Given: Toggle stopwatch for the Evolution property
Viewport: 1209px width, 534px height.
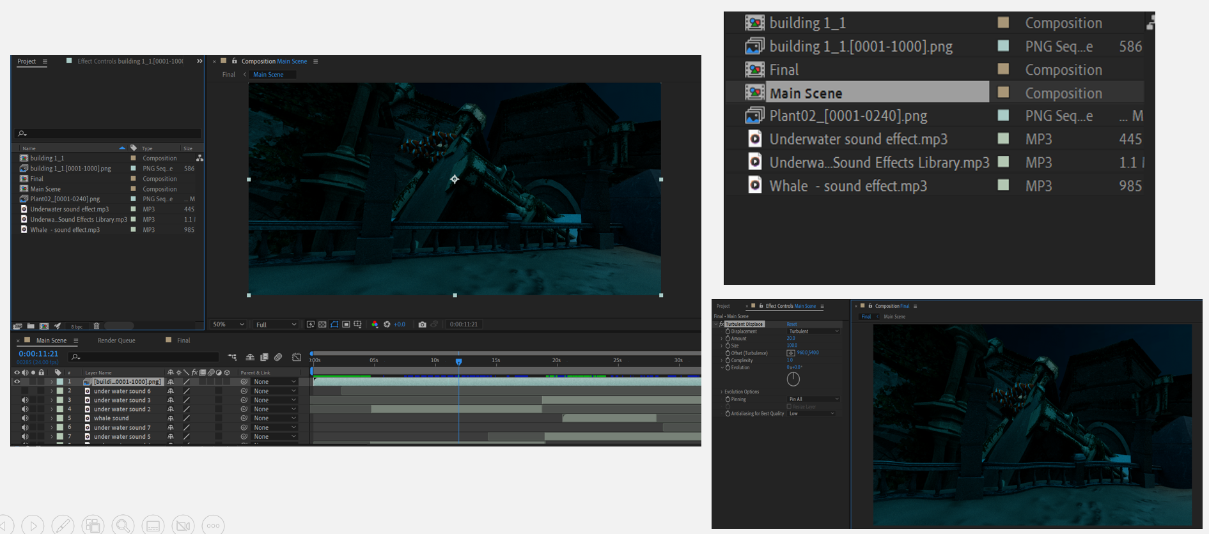Looking at the screenshot, I should 728,367.
